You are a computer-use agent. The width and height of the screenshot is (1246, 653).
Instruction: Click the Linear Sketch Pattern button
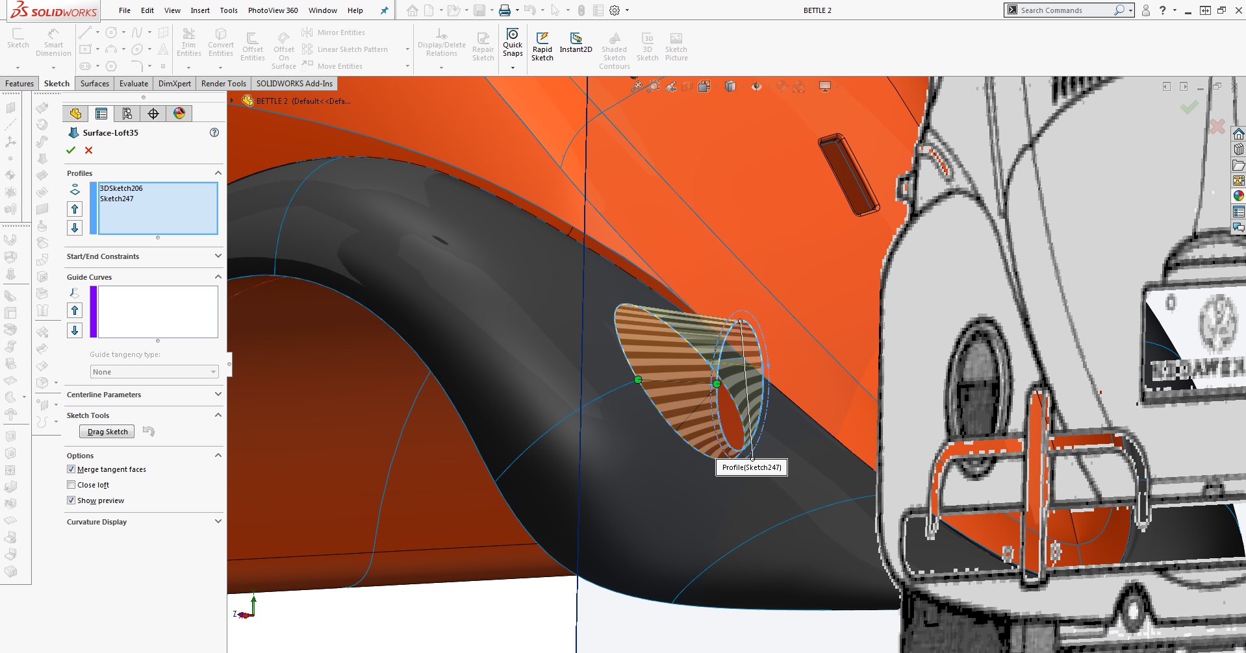345,49
